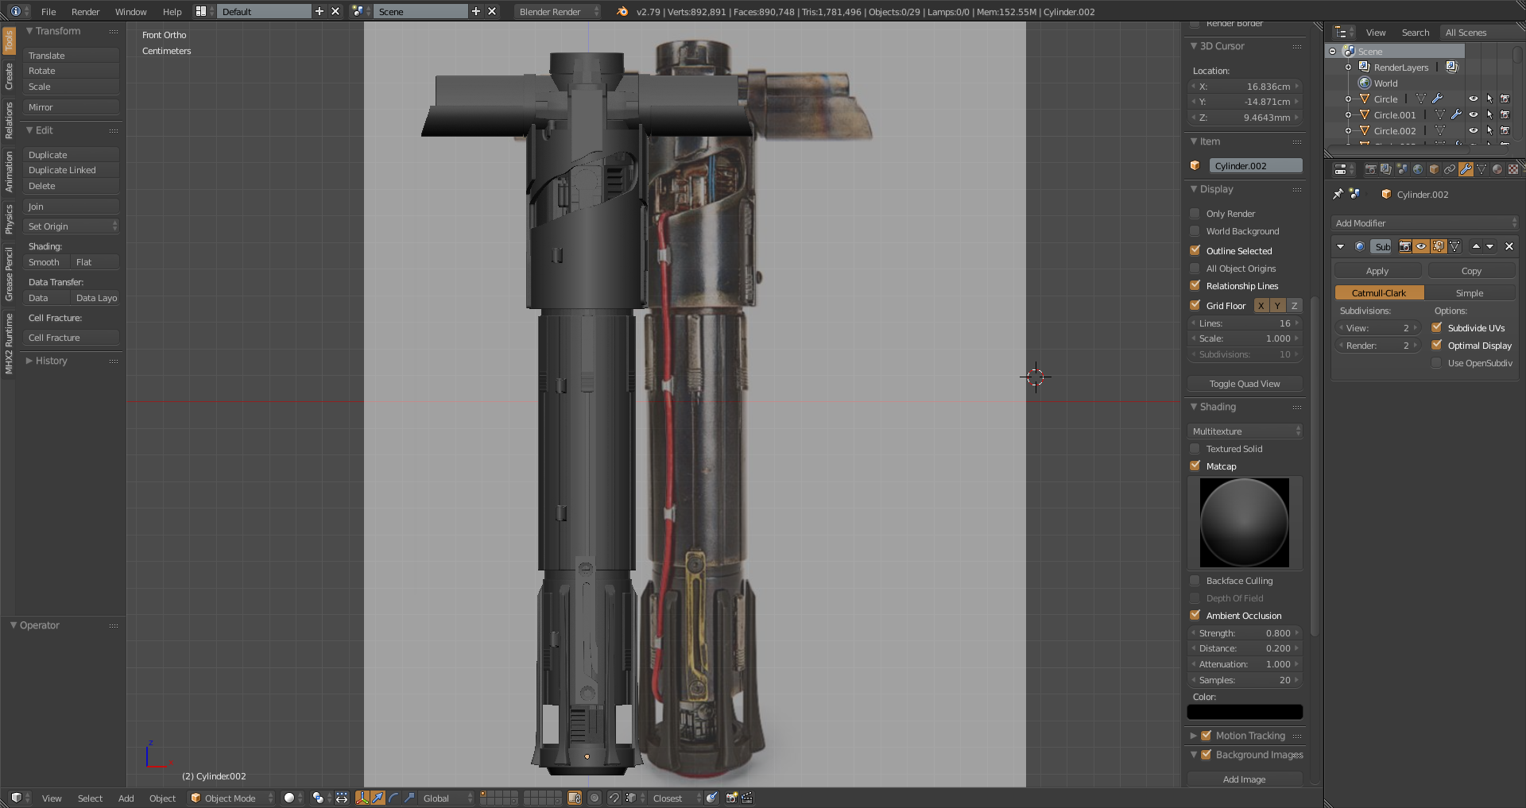
Task: Switch to the Create tab
Action: [x=9, y=76]
